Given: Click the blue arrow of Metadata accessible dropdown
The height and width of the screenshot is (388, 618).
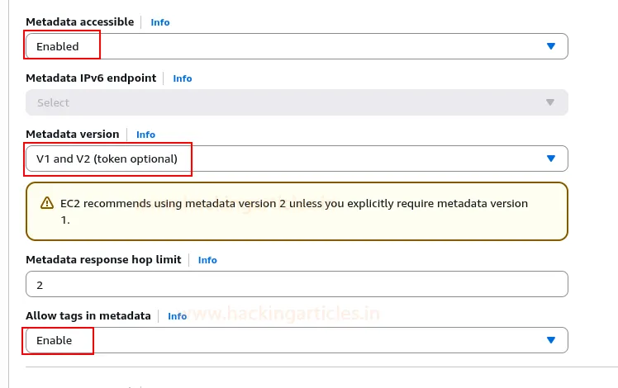Looking at the screenshot, I should coord(551,46).
